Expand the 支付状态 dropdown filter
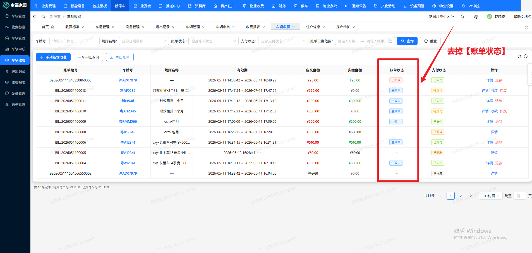532x253 pixels. coord(283,41)
